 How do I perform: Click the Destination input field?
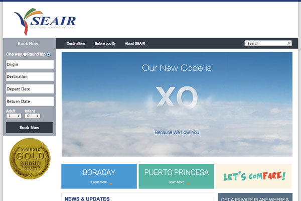(x=30, y=76)
